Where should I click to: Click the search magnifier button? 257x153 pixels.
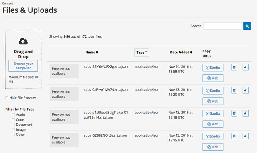pos(247,26)
